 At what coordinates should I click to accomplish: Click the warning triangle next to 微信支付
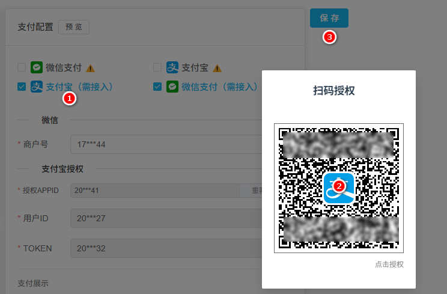coord(90,69)
